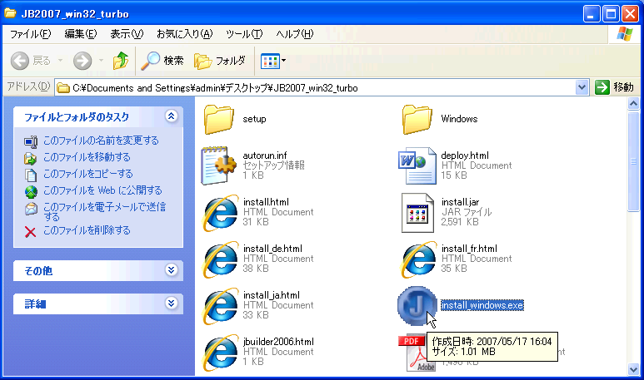The image size is (644, 380).
Task: Click 'このファイルの名前を変更する' rename link
Action: click(100, 141)
